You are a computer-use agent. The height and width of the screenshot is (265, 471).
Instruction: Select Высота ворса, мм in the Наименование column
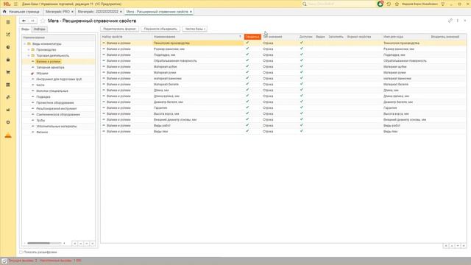pos(166,114)
